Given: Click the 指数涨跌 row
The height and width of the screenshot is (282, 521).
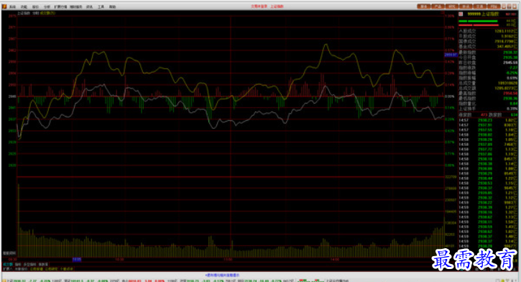Looking at the screenshot, I should (488, 68).
